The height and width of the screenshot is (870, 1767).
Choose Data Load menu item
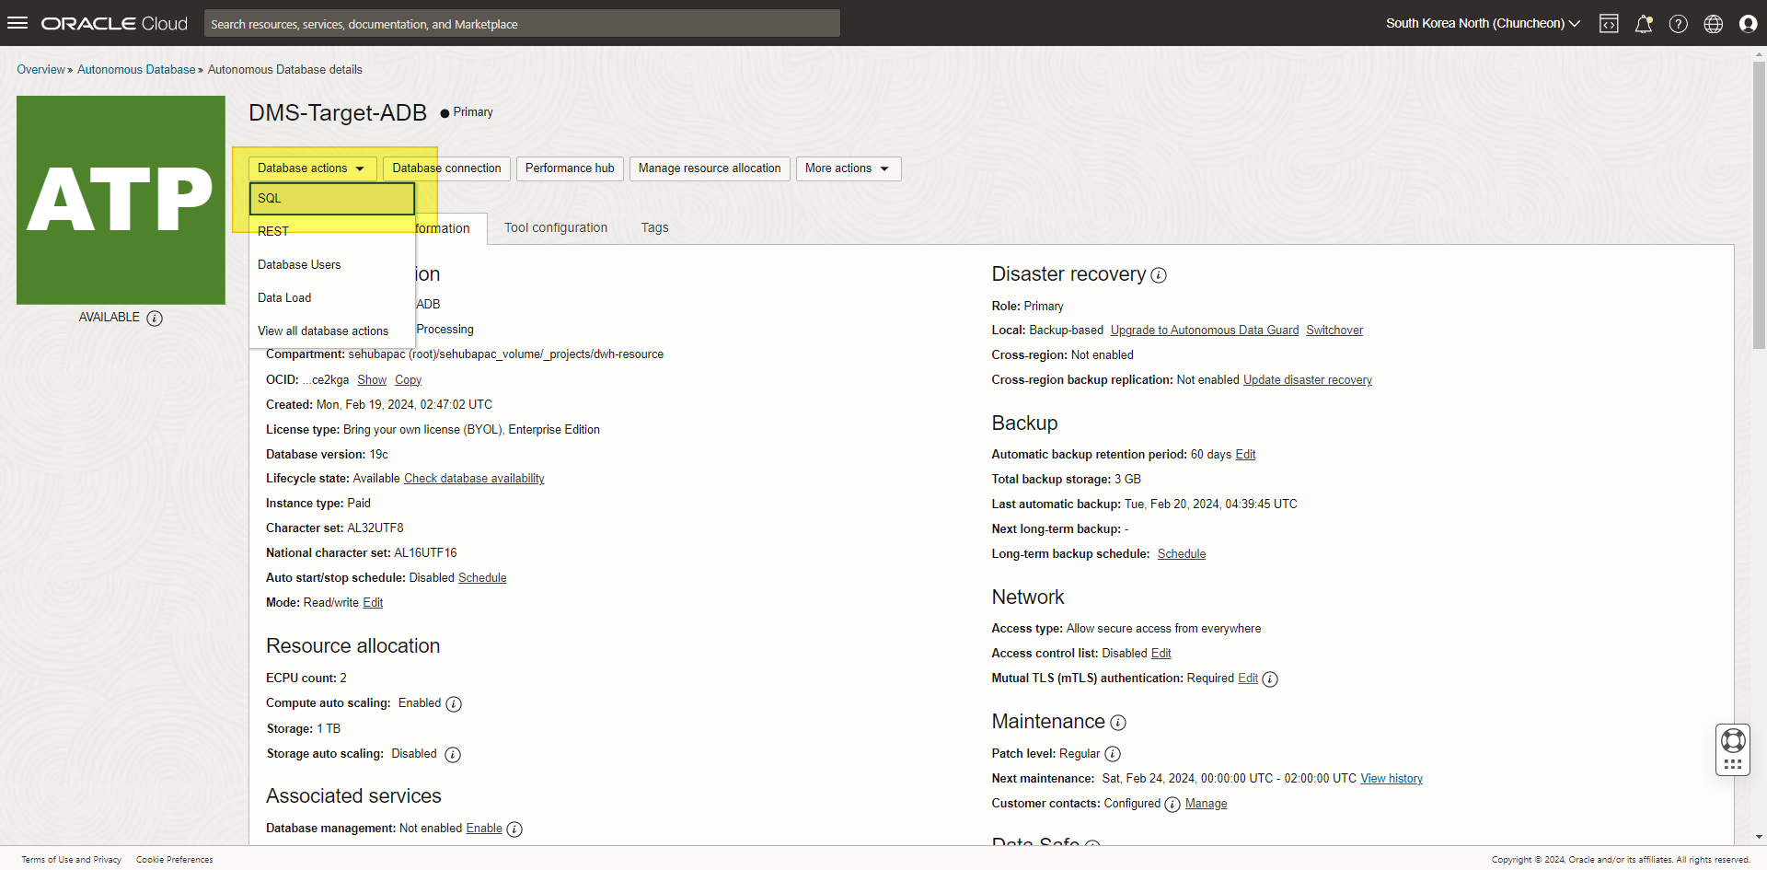click(332, 298)
